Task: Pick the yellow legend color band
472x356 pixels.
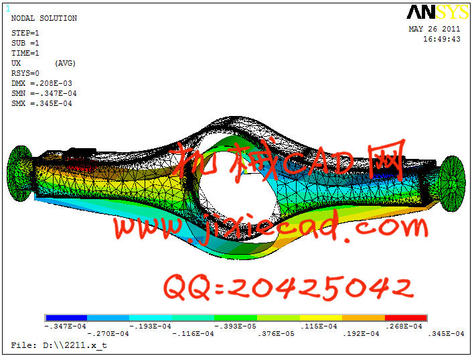Action: click(321, 318)
